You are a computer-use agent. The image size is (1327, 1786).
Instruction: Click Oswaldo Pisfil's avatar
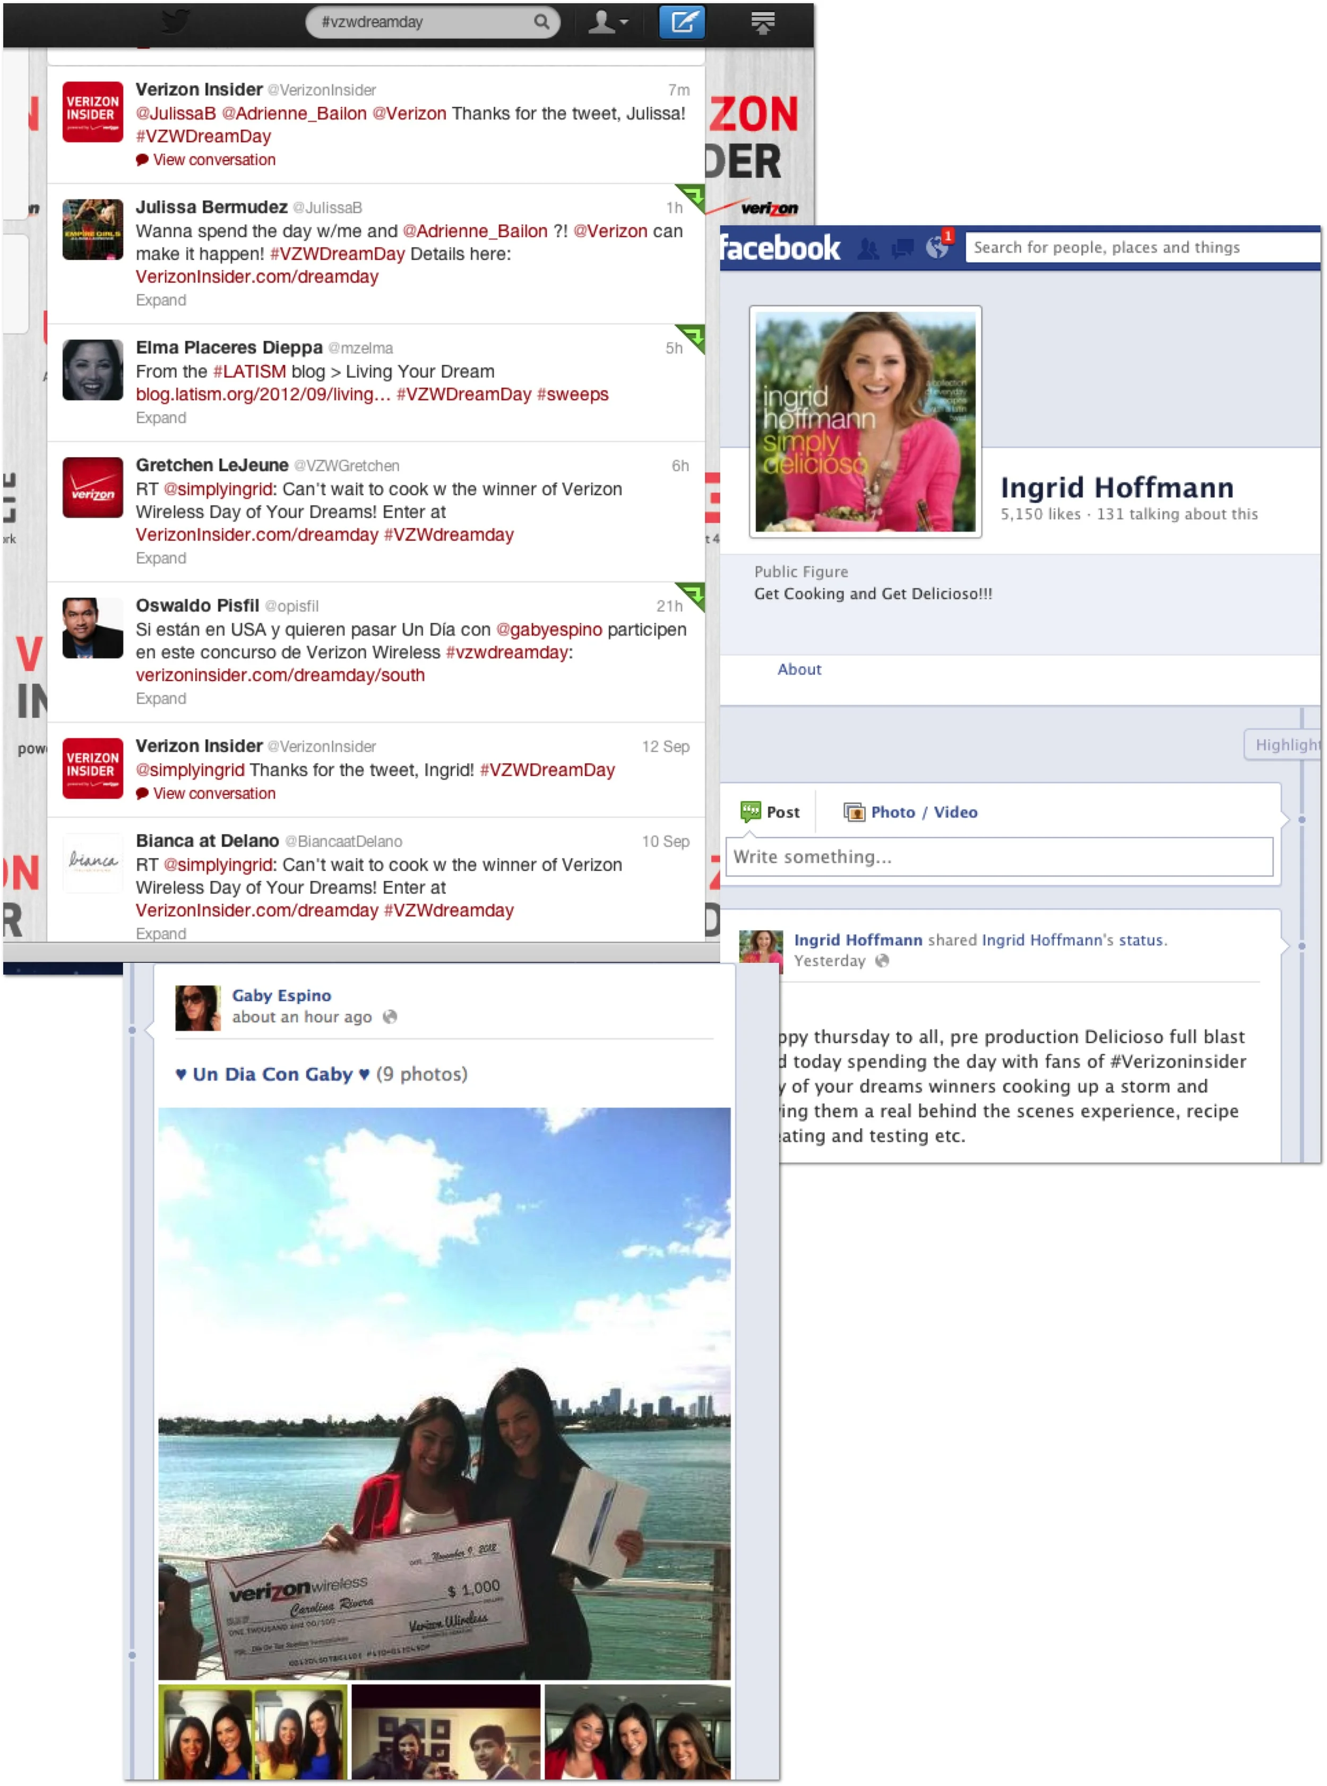click(x=92, y=628)
